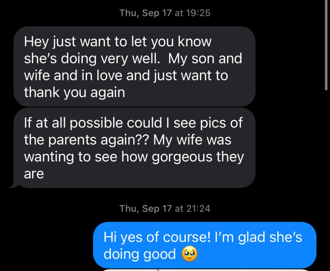Viewport: 330px width, 271px height.
Task: Click the vertical scrollbar thumb on right edge
Action: [x=326, y=45]
